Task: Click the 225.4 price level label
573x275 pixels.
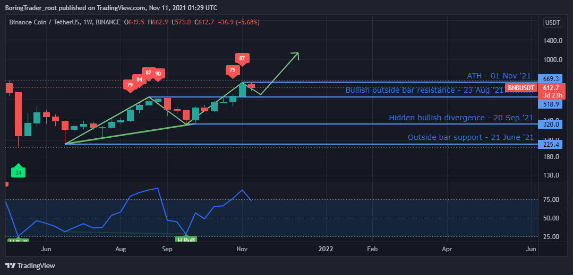Action: (550, 145)
